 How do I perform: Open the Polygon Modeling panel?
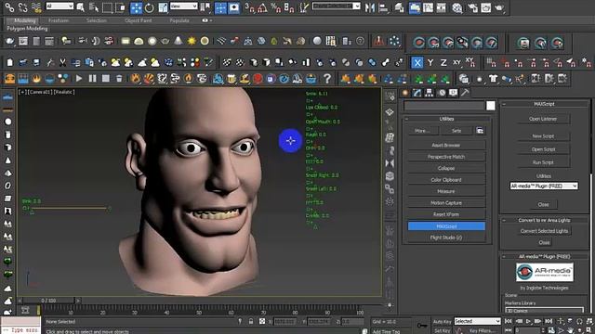(27, 29)
